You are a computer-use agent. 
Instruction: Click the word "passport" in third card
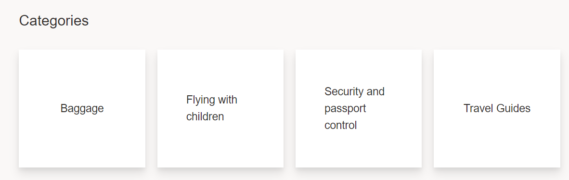click(345, 108)
